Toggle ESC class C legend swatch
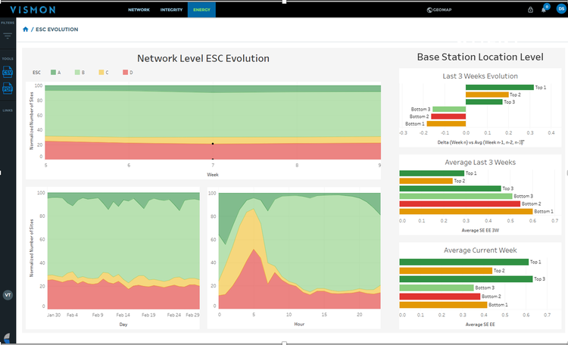 [x=101, y=73]
